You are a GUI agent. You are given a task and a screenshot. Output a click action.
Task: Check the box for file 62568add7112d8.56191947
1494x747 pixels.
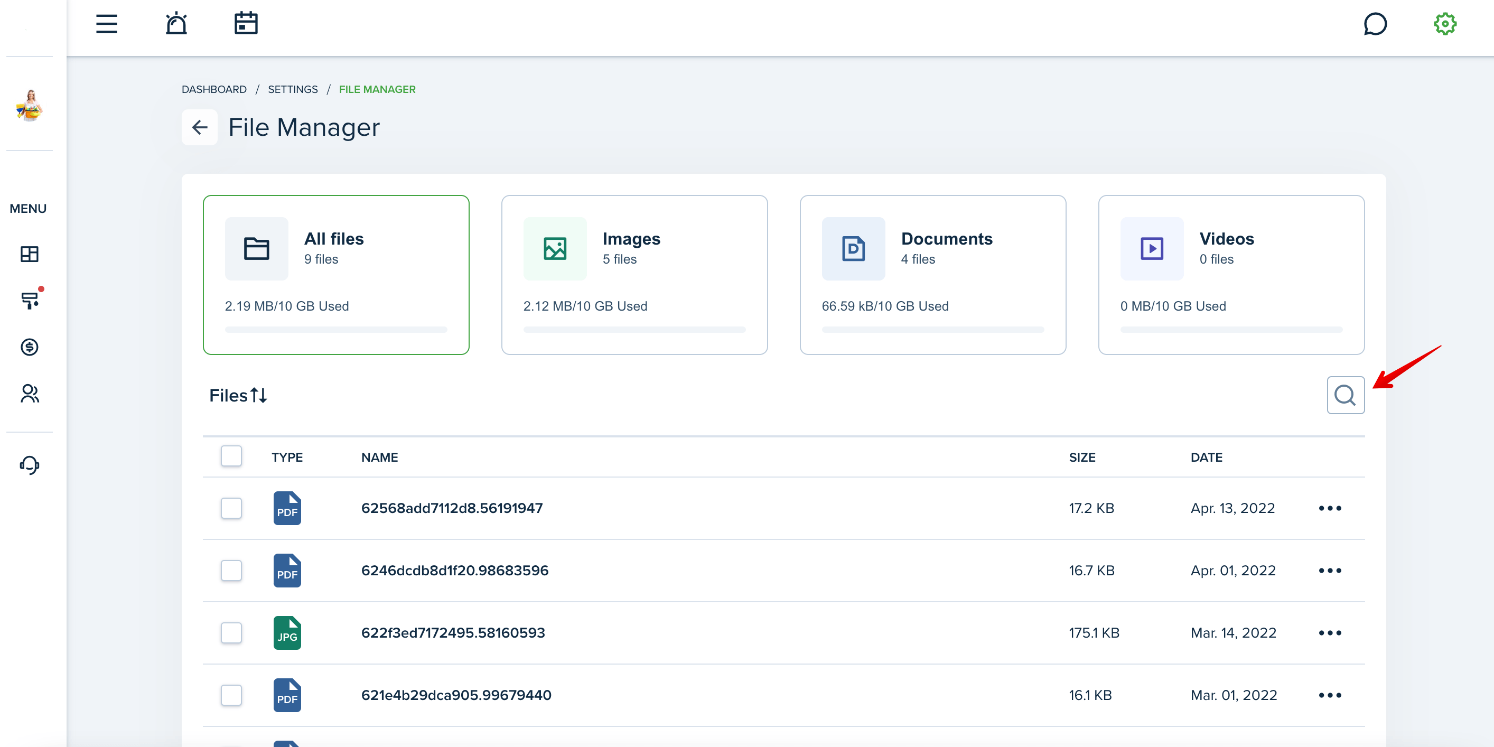[231, 508]
